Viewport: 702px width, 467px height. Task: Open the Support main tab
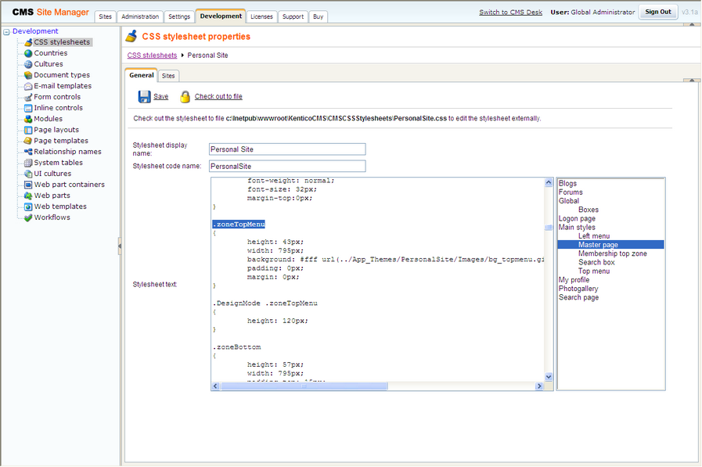(x=293, y=16)
